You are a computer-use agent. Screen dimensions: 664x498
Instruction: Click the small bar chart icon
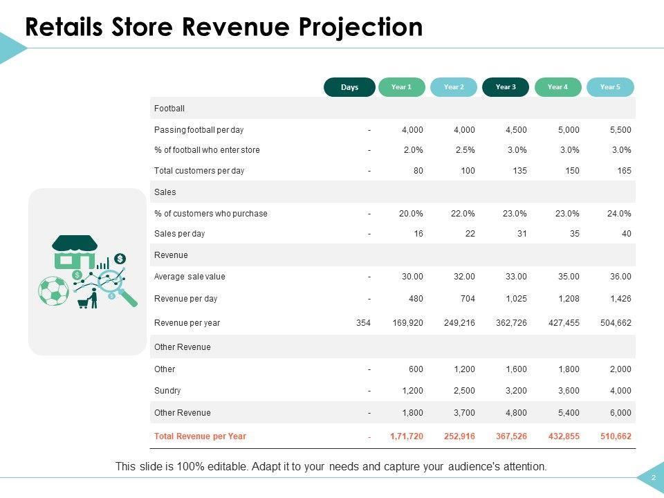tap(103, 264)
